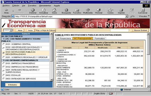
Task: Select the 0101: GOBIERNO CENTRAL radio button
Action: coord(4,44)
